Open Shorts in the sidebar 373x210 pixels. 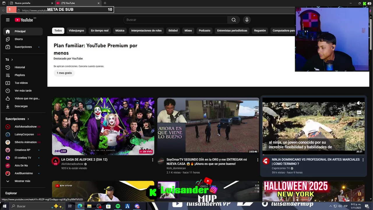pos(23,39)
